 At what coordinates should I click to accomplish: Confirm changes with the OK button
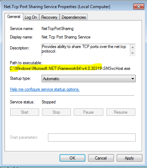point(72,158)
